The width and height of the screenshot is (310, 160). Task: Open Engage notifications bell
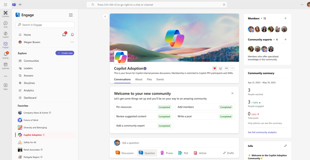(72, 34)
